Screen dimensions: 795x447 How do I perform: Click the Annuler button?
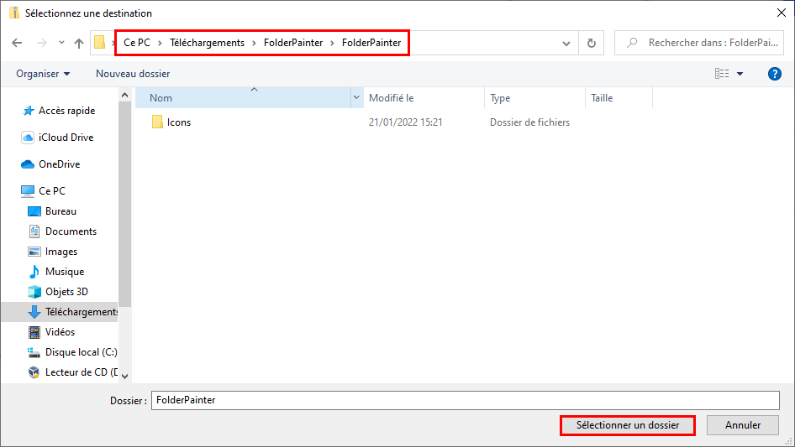(743, 425)
